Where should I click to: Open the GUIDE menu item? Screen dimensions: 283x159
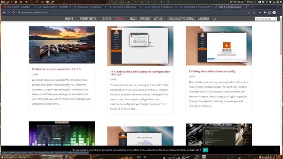click(x=107, y=19)
